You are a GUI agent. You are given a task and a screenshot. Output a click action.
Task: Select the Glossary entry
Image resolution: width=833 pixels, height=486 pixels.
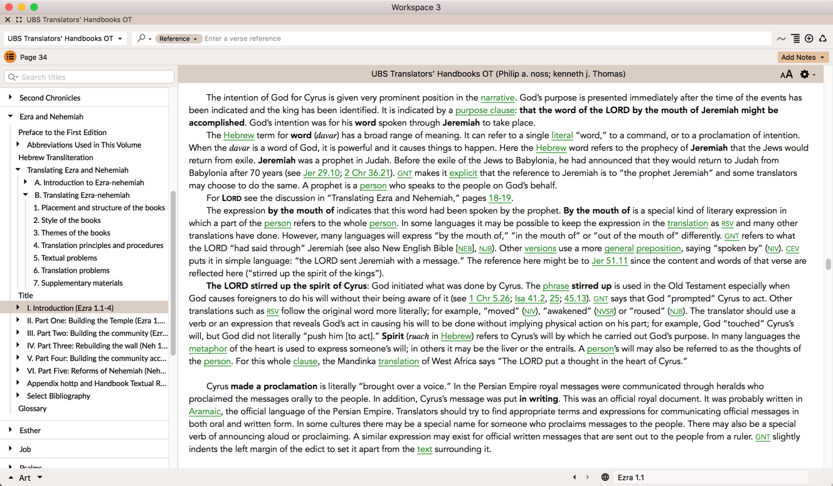33,409
